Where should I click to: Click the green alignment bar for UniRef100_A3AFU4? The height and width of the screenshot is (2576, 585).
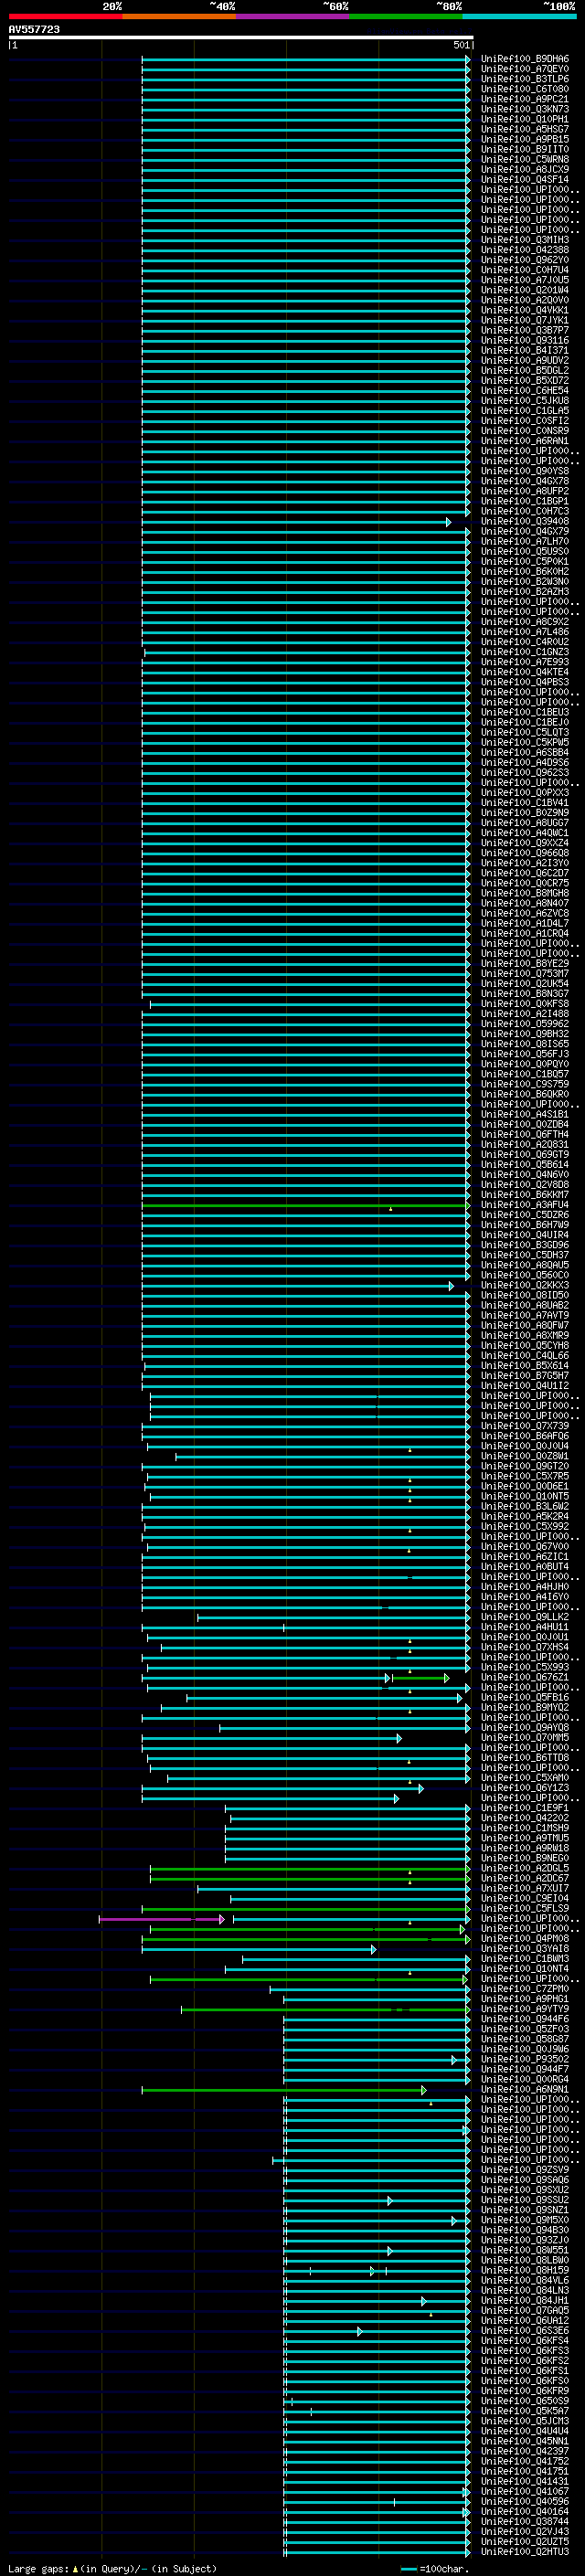pyautogui.click(x=305, y=1206)
